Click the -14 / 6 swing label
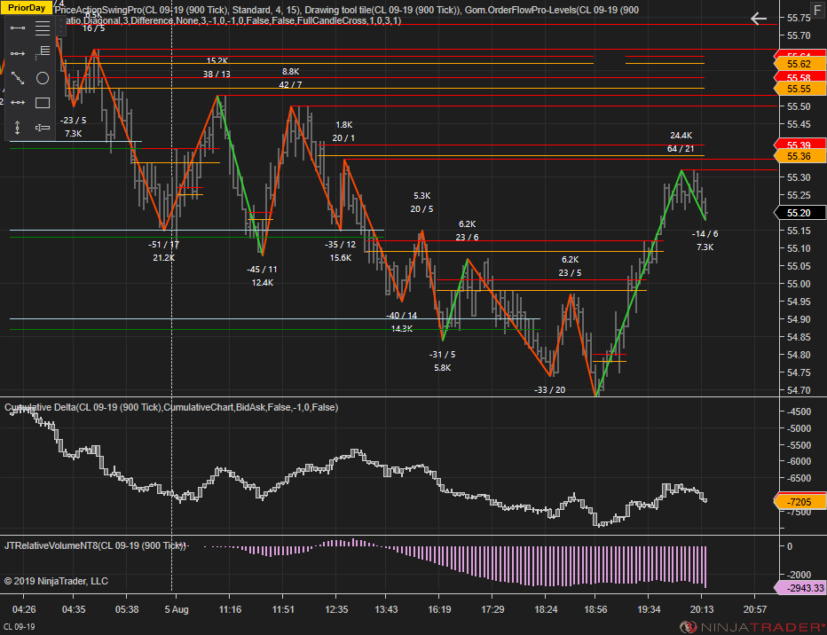 (705, 233)
